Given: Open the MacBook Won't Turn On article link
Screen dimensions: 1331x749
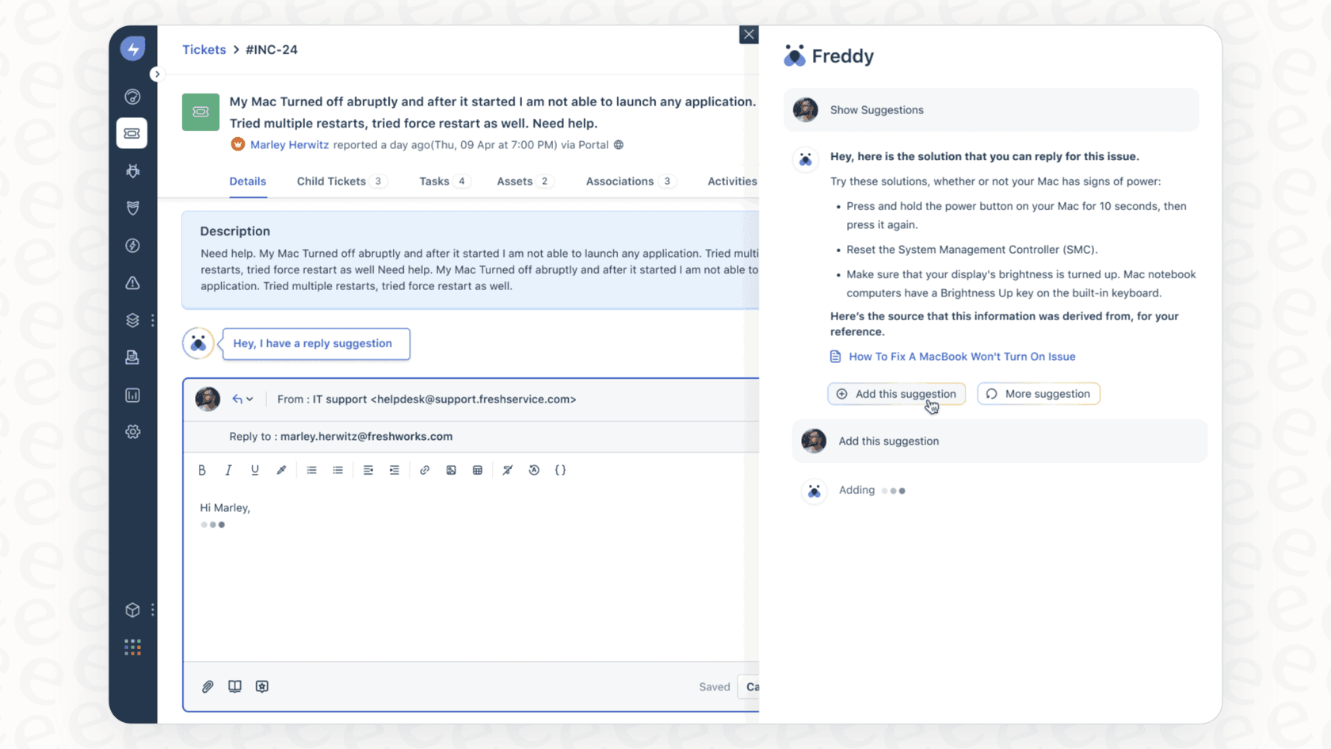Looking at the screenshot, I should click(962, 356).
